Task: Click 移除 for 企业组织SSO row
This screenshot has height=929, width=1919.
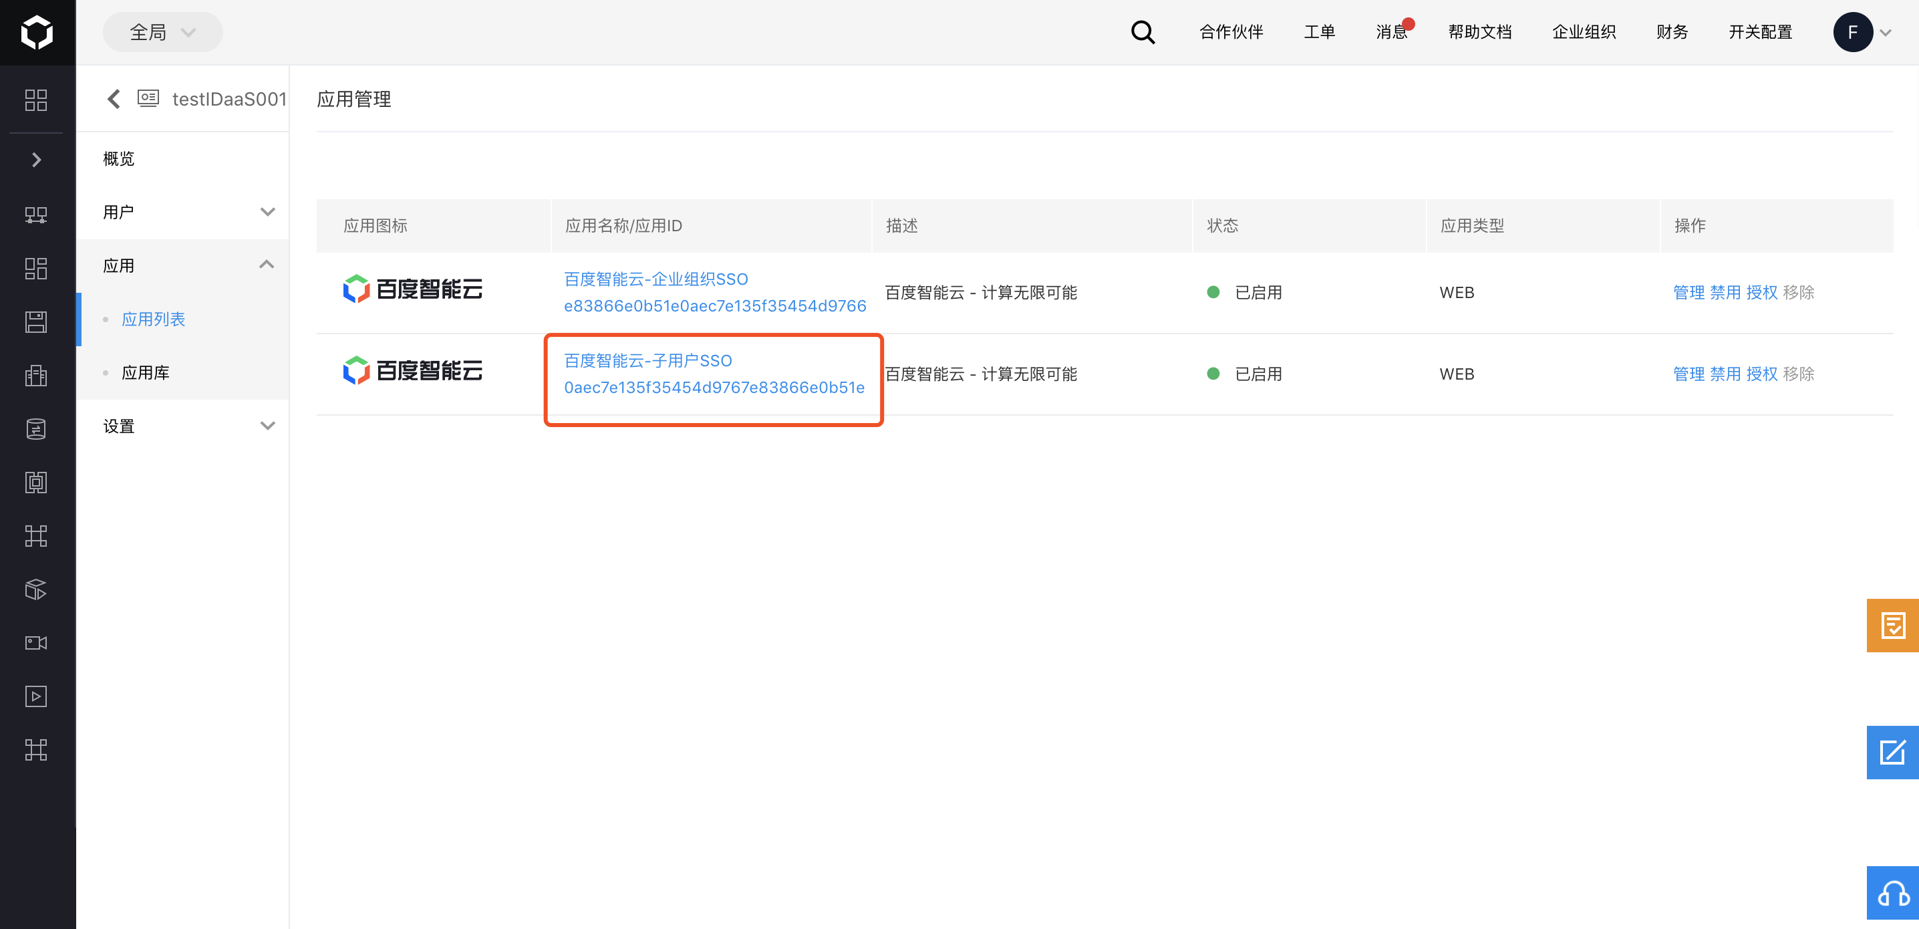Action: click(1798, 292)
